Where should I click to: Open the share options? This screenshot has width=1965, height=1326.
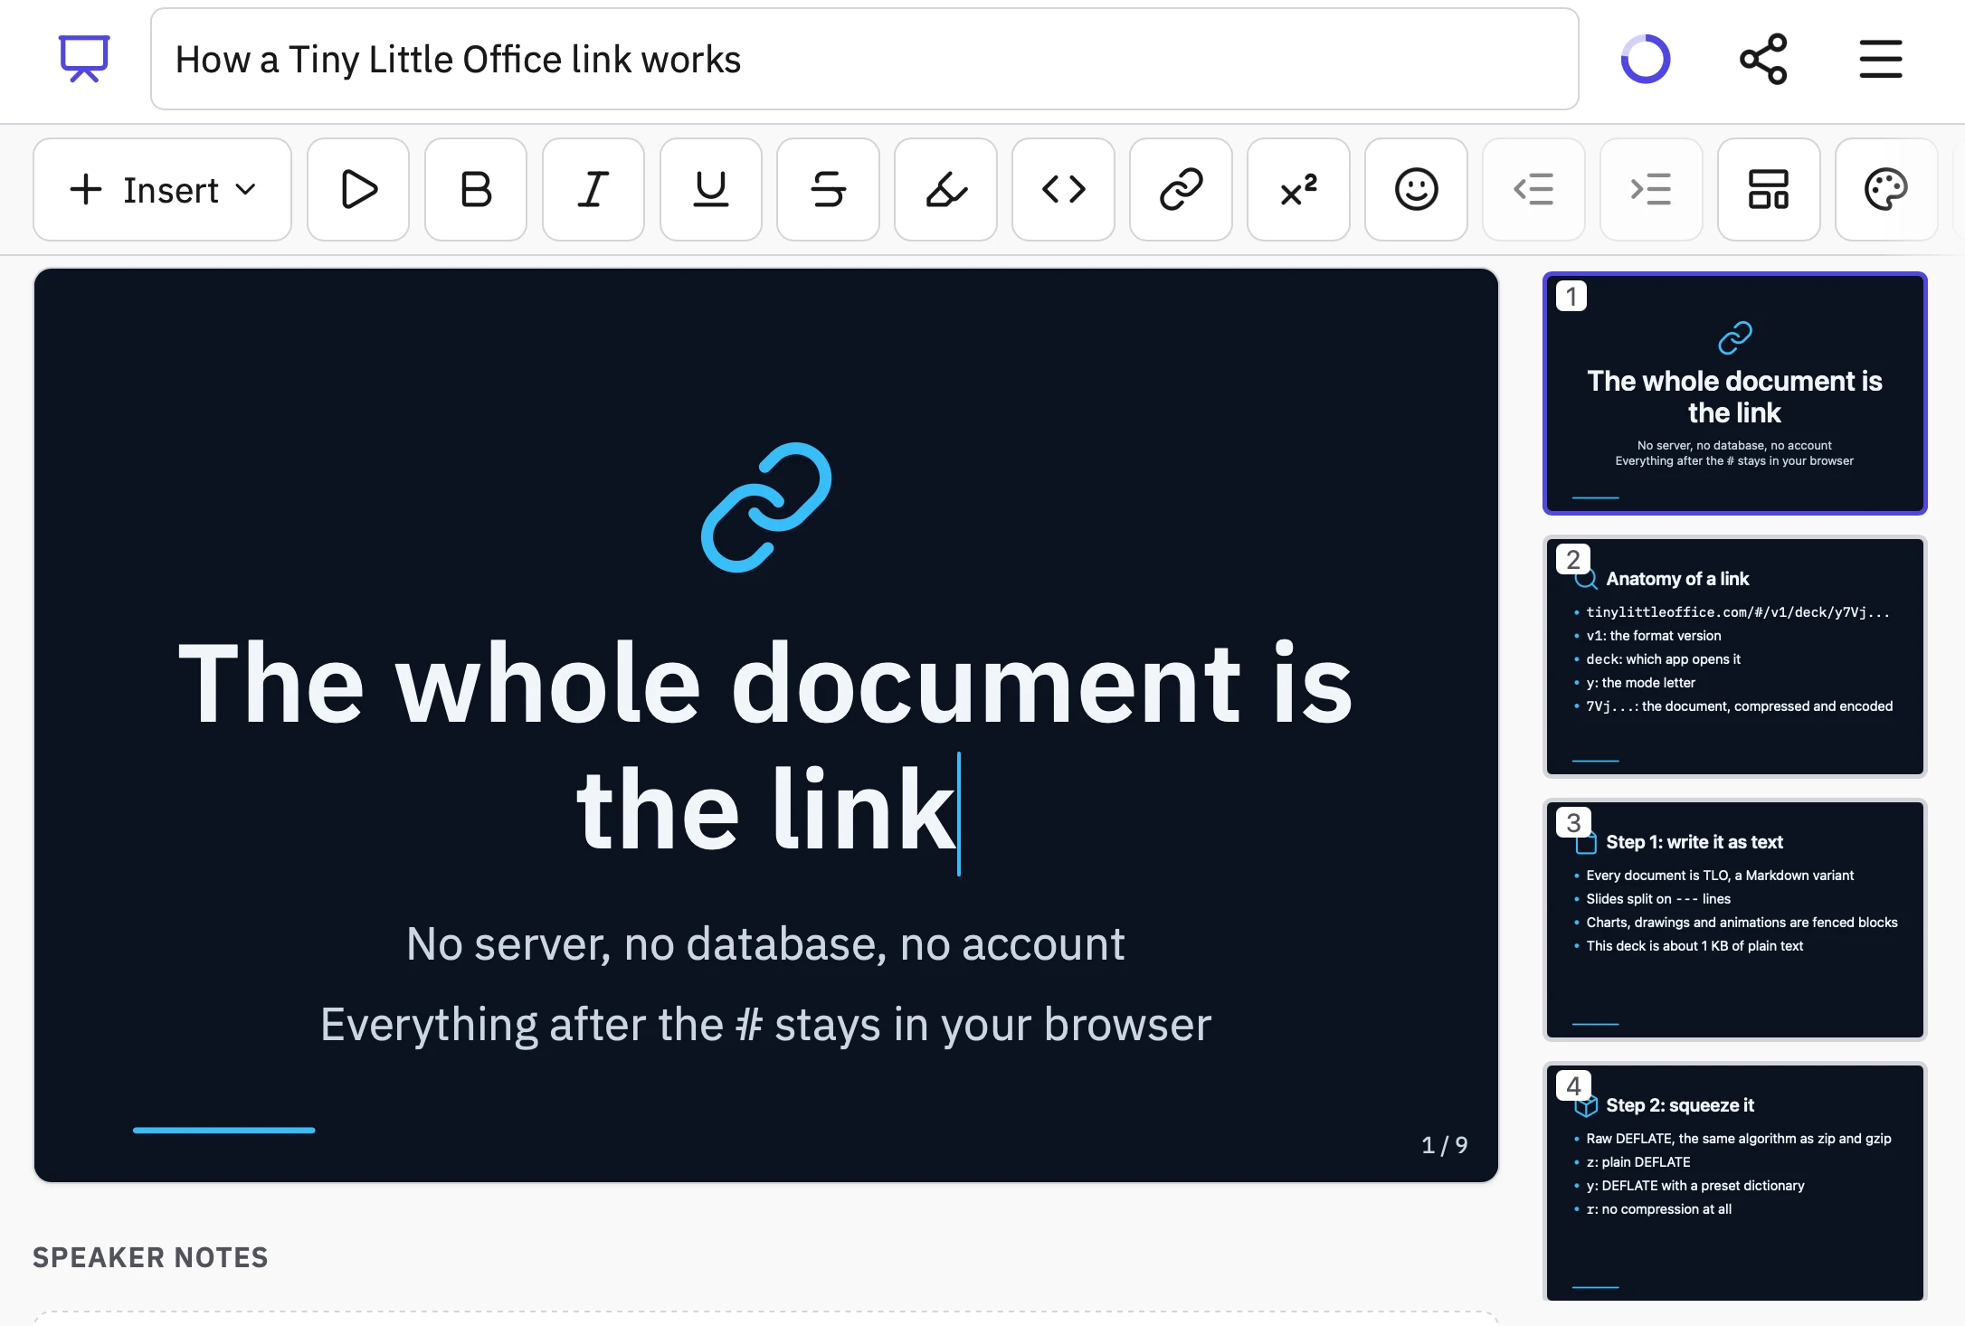point(1763,60)
